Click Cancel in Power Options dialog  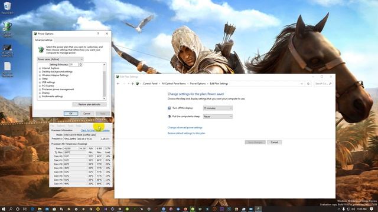click(87, 114)
